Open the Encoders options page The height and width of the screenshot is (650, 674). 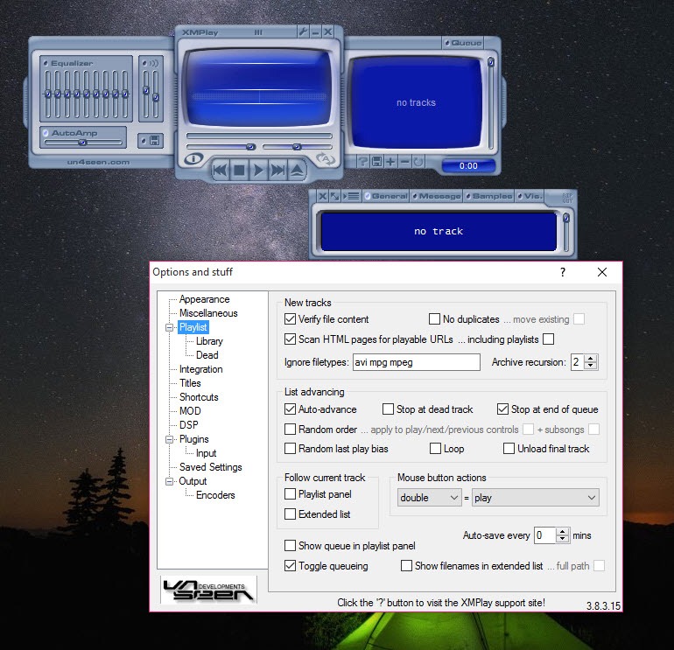215,495
